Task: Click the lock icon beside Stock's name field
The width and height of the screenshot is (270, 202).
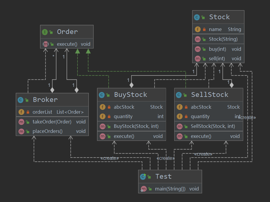Action: click(x=204, y=30)
